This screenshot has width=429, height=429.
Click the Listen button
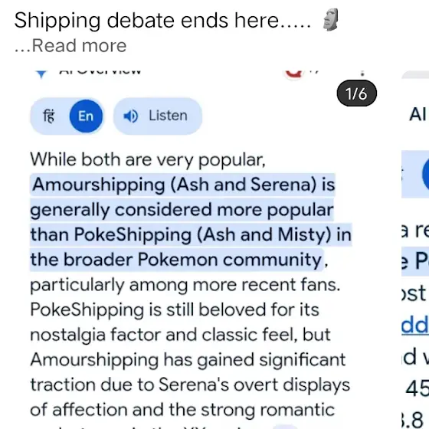tap(158, 116)
